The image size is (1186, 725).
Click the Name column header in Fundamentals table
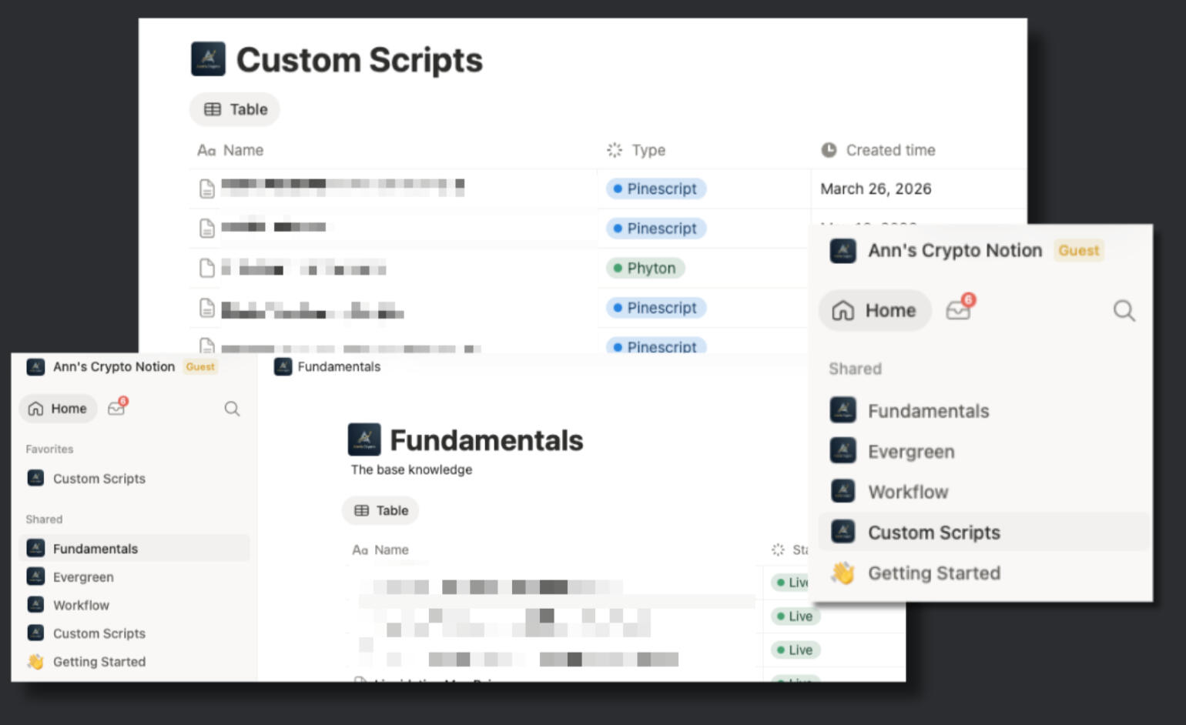coord(380,550)
